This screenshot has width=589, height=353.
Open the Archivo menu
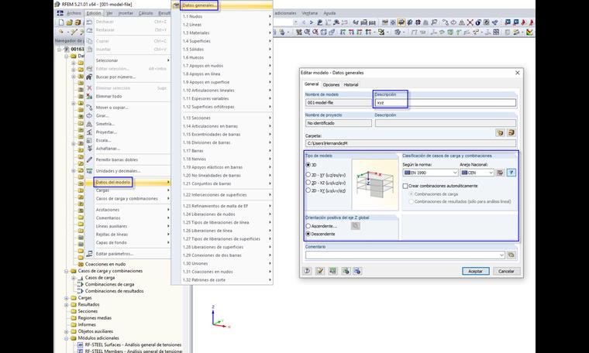[74, 13]
